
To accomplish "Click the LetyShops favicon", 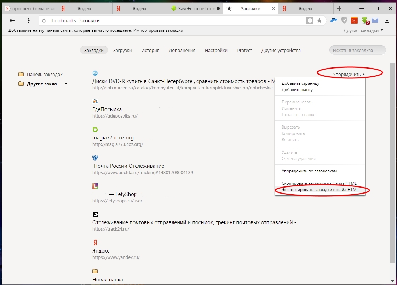I will pyautogui.click(x=95, y=186).
